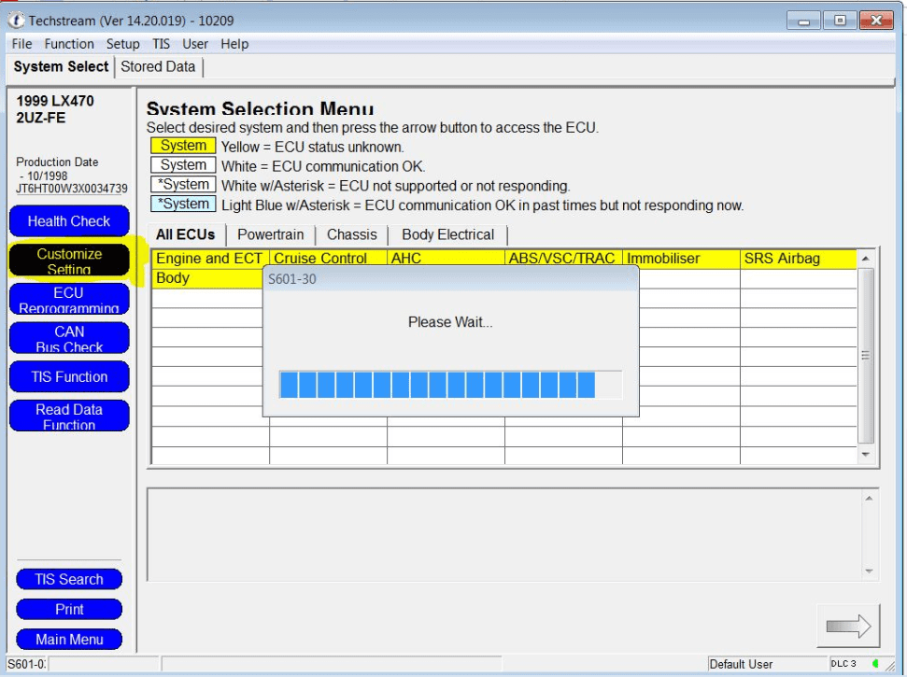
Task: Click the TIS Function button
Action: pyautogui.click(x=69, y=377)
